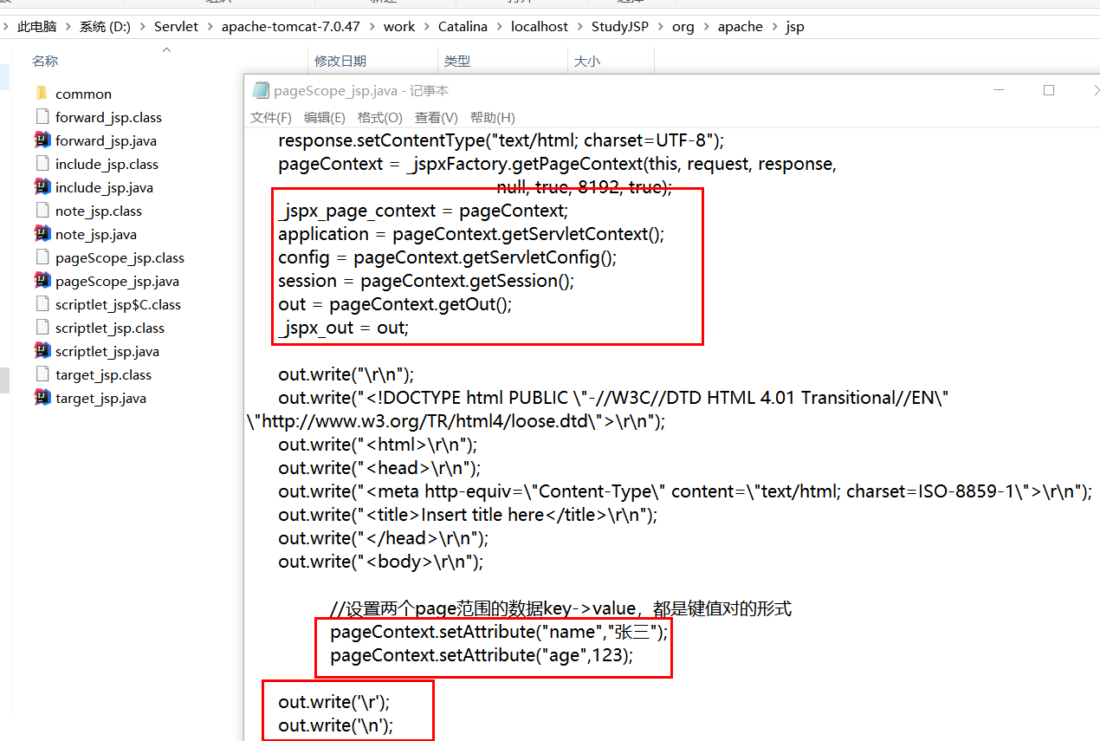This screenshot has height=741, width=1100.
Task: Click the pageScope_jsp.java IntelliJ icon
Action: [x=42, y=281]
